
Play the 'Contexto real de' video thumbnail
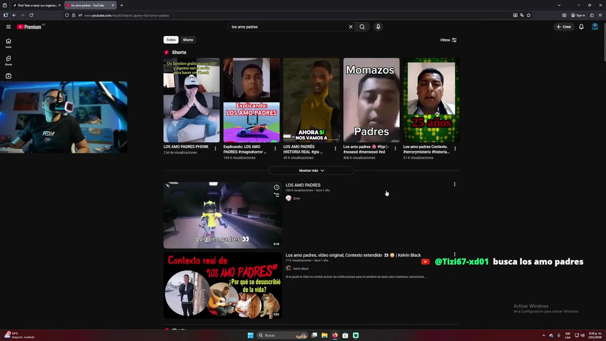click(222, 285)
